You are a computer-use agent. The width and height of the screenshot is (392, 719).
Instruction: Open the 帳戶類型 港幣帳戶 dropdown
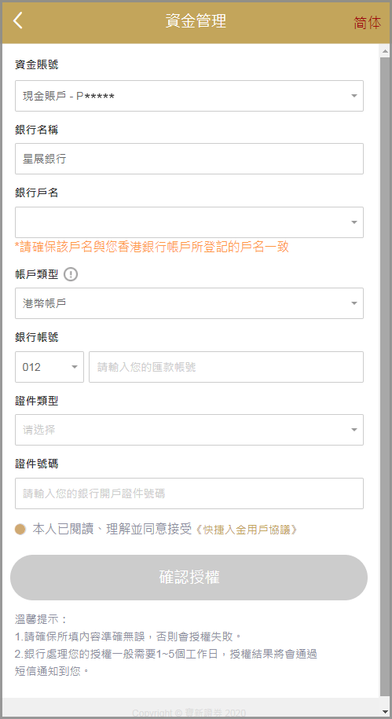pyautogui.click(x=189, y=303)
